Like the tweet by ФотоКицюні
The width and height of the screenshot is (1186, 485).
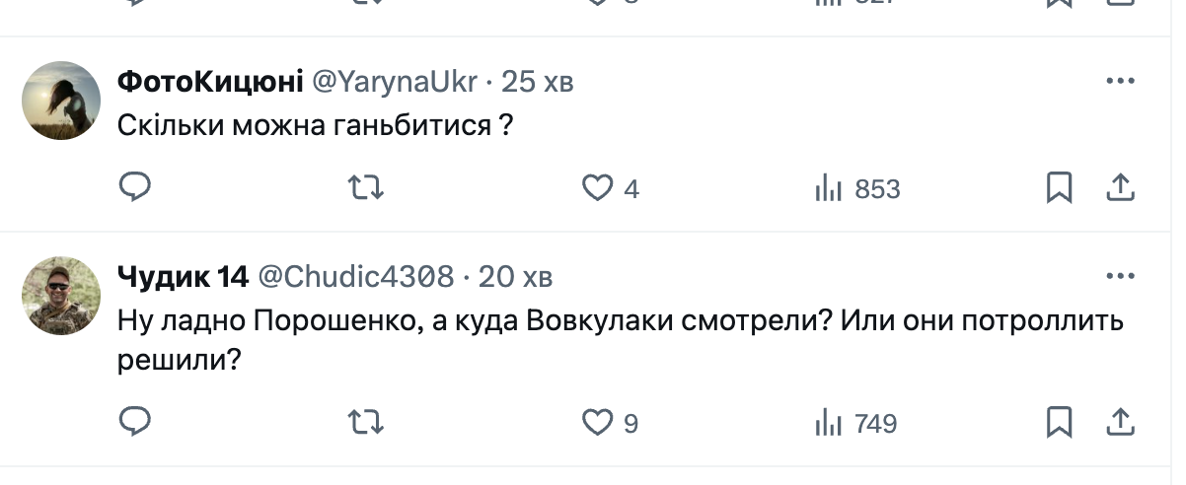[598, 187]
